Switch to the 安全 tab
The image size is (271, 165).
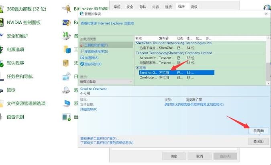(130, 7)
